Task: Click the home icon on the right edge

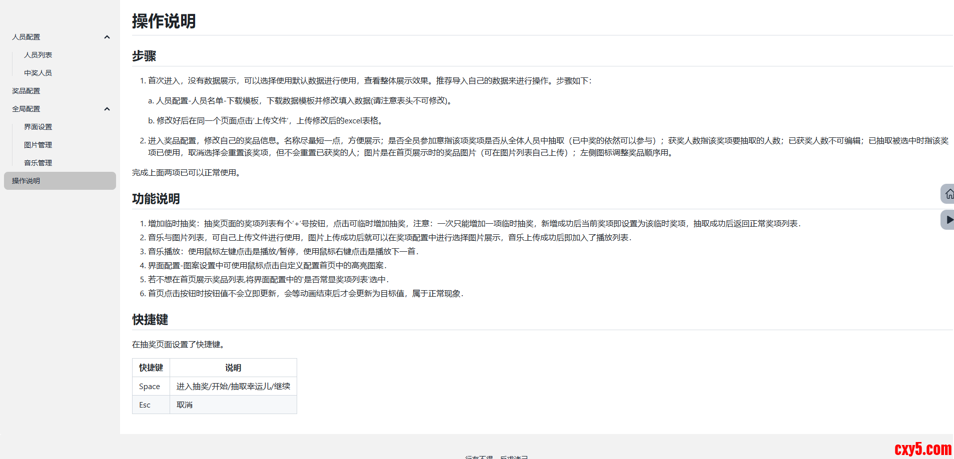Action: point(948,194)
